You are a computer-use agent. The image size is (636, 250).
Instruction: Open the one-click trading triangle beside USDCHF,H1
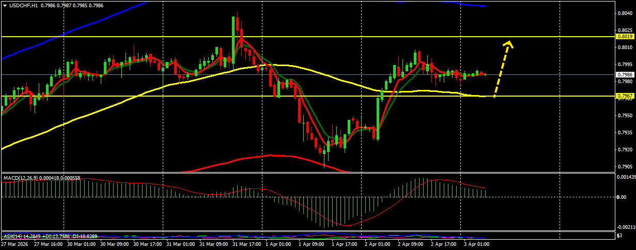(x=4, y=5)
